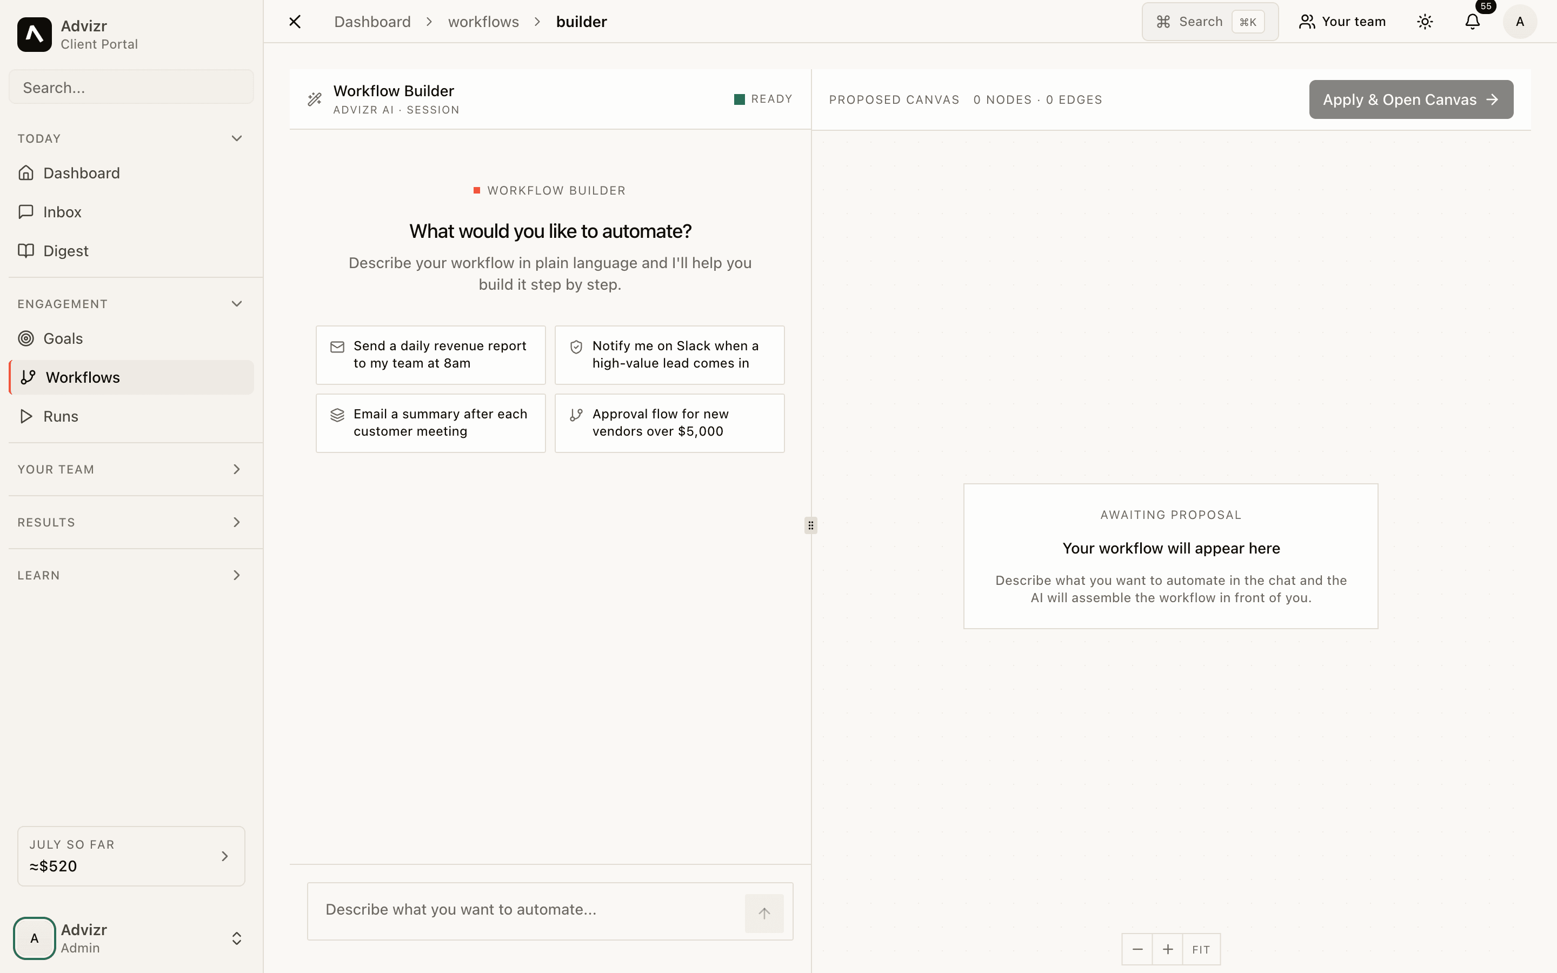Image resolution: width=1557 pixels, height=973 pixels.
Task: Click the workflows breadcrumb link
Action: click(x=483, y=22)
